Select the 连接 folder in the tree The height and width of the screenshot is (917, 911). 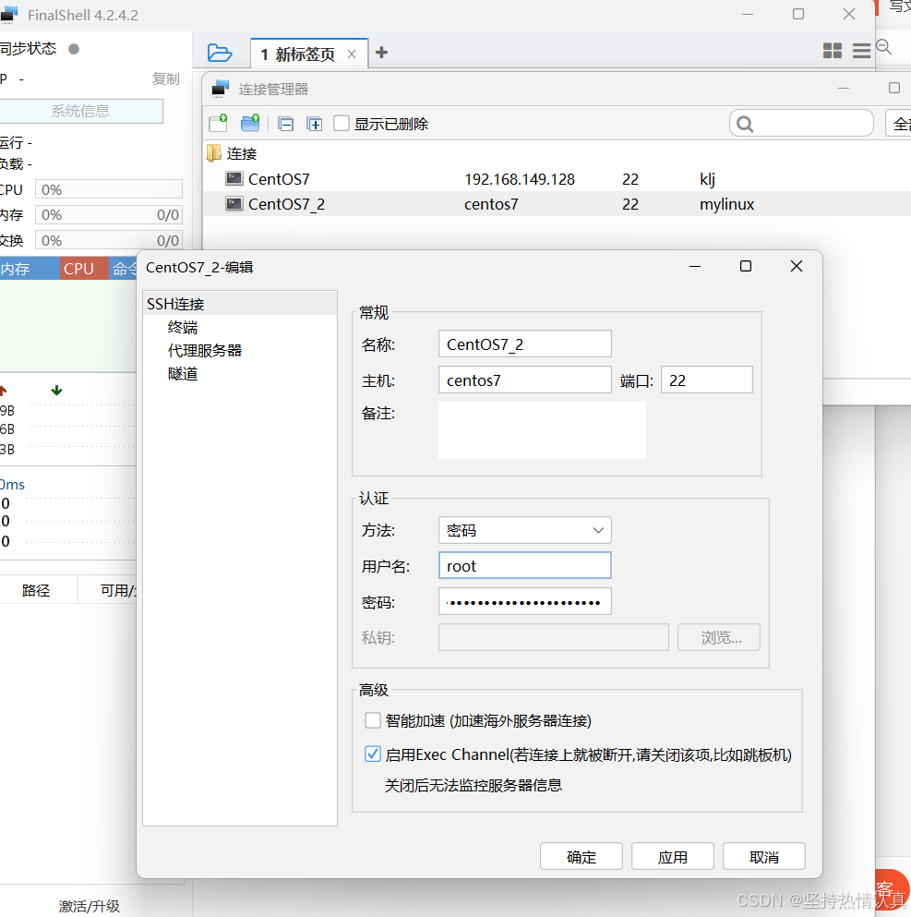coord(232,154)
